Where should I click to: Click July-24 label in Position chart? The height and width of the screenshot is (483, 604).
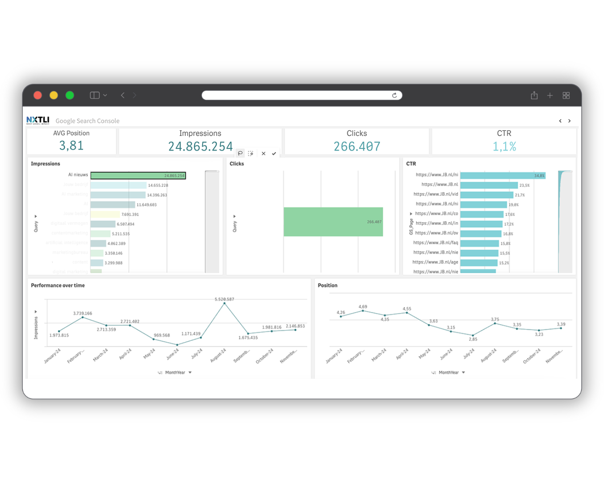[468, 354]
